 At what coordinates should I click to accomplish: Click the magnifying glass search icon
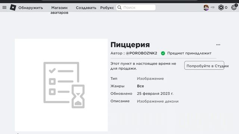[x=119, y=7]
